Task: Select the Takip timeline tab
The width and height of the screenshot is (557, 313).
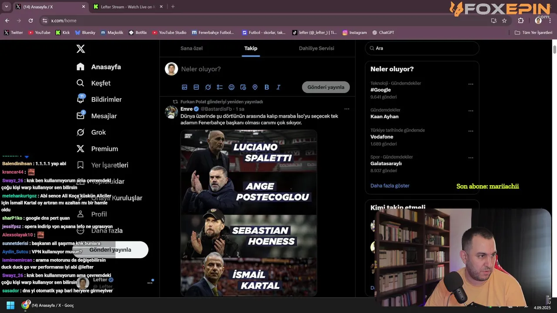Action: 251,48
